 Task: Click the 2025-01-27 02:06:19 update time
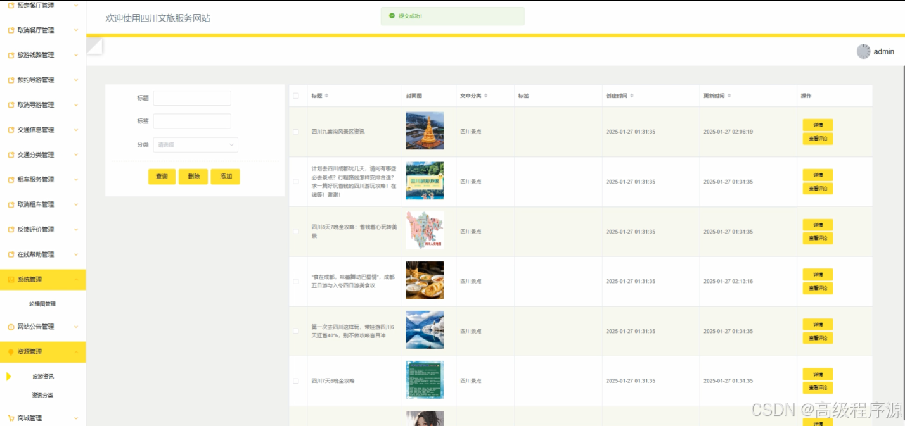pyautogui.click(x=728, y=132)
